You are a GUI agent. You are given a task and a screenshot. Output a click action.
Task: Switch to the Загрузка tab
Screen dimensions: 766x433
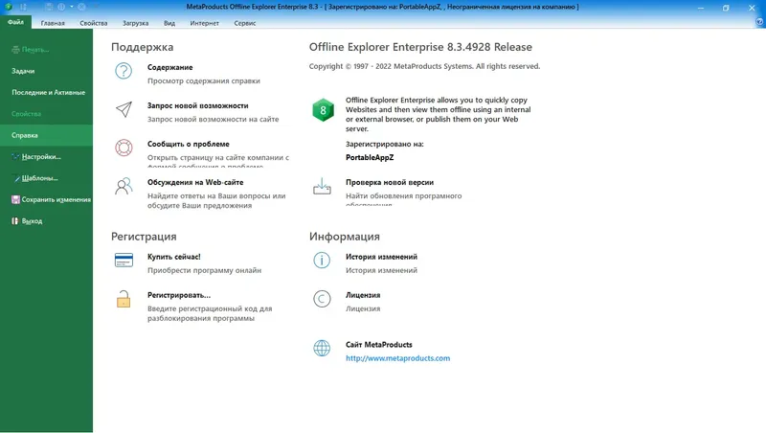pos(135,23)
